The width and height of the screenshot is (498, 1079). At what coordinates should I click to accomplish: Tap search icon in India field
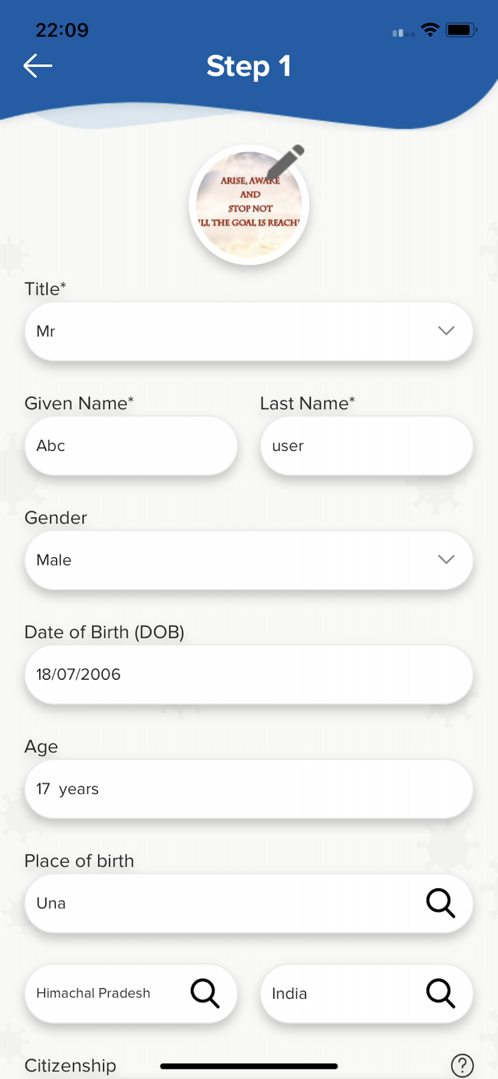pyautogui.click(x=440, y=993)
